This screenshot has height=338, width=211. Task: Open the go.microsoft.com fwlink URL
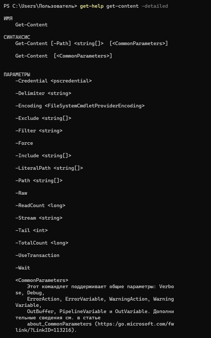(135, 324)
